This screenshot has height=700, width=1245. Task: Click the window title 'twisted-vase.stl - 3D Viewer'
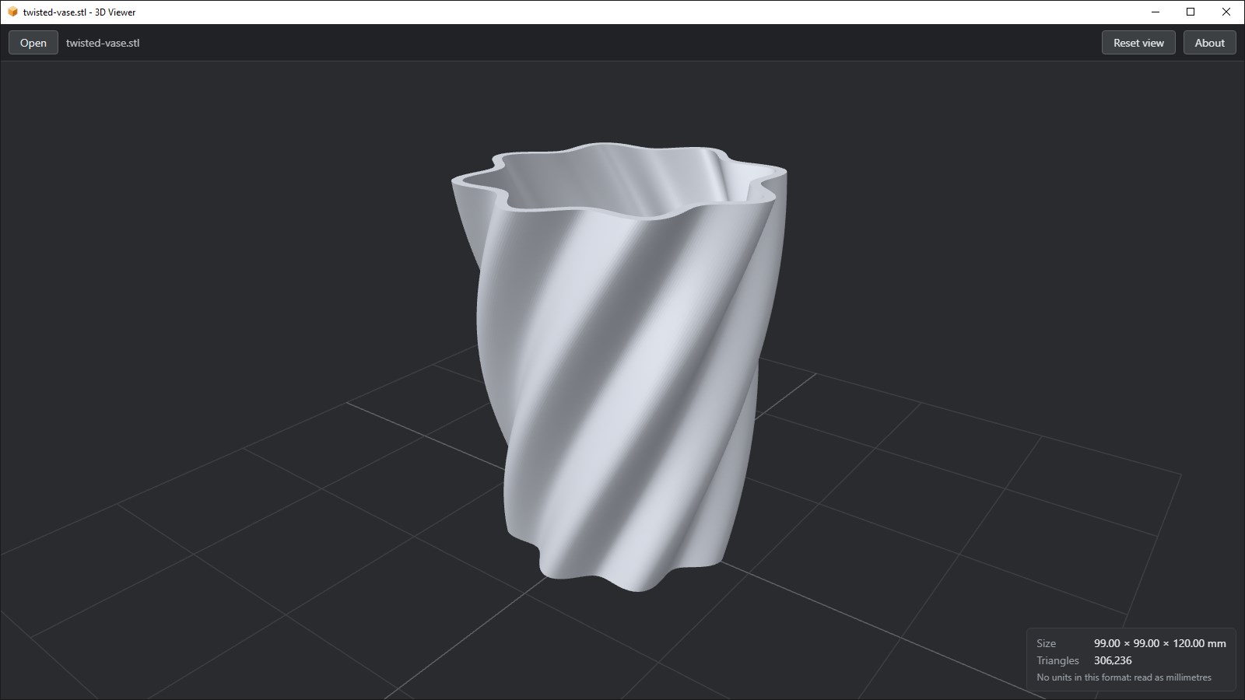click(79, 12)
